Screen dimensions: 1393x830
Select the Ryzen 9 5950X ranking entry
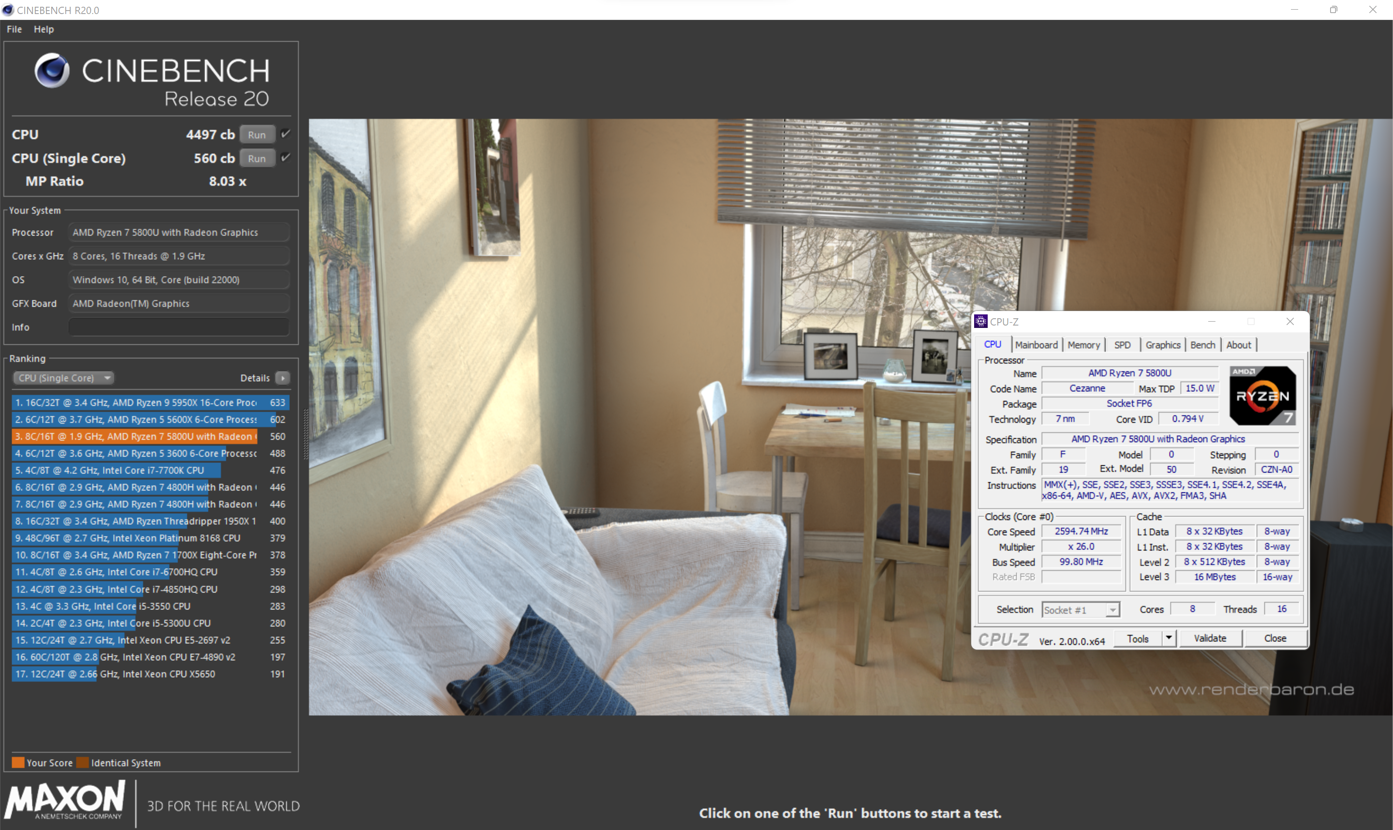(x=150, y=402)
